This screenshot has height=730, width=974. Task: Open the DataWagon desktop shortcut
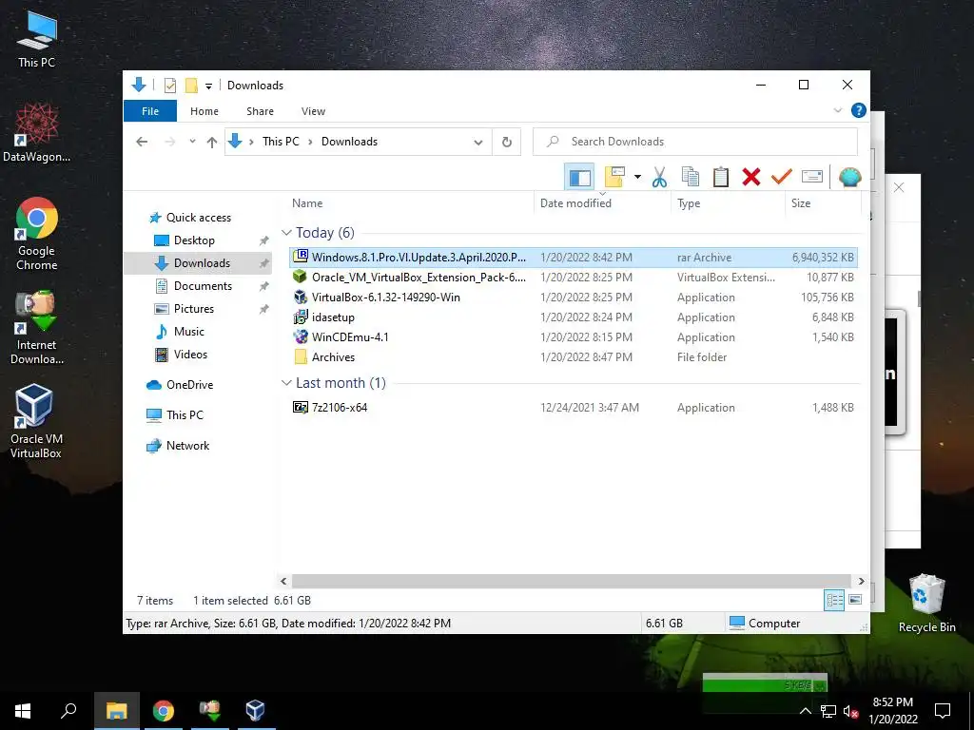click(36, 132)
